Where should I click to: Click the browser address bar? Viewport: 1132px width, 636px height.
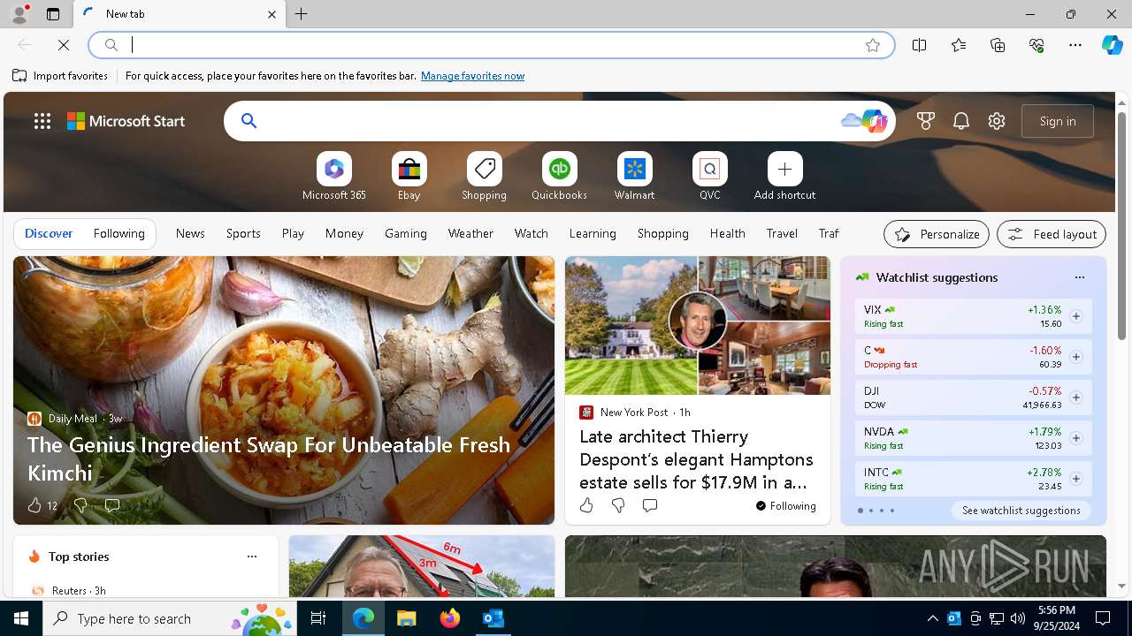(x=491, y=45)
